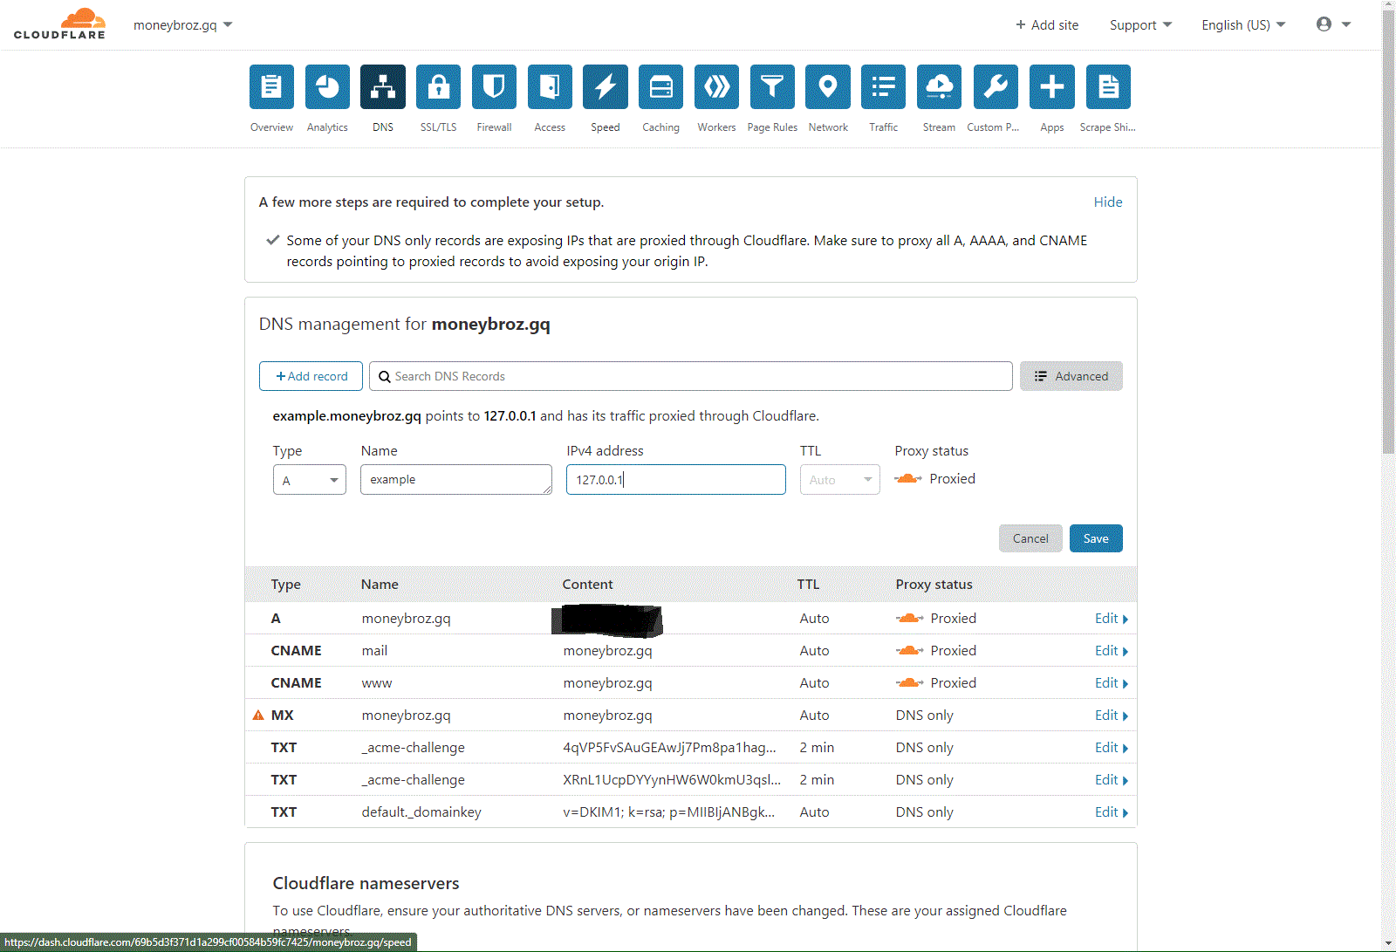Toggle proxy cloud for A moneybroz.gq record

[x=909, y=618]
